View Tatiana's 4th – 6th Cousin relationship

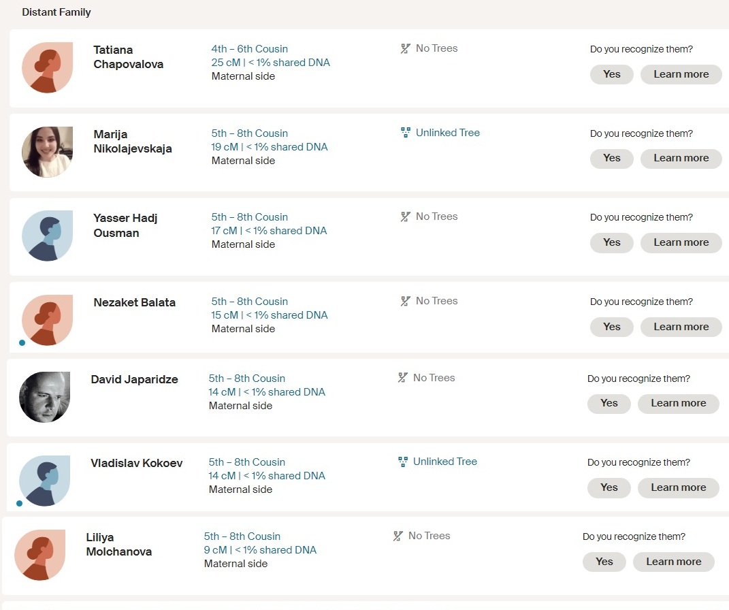pyautogui.click(x=249, y=49)
